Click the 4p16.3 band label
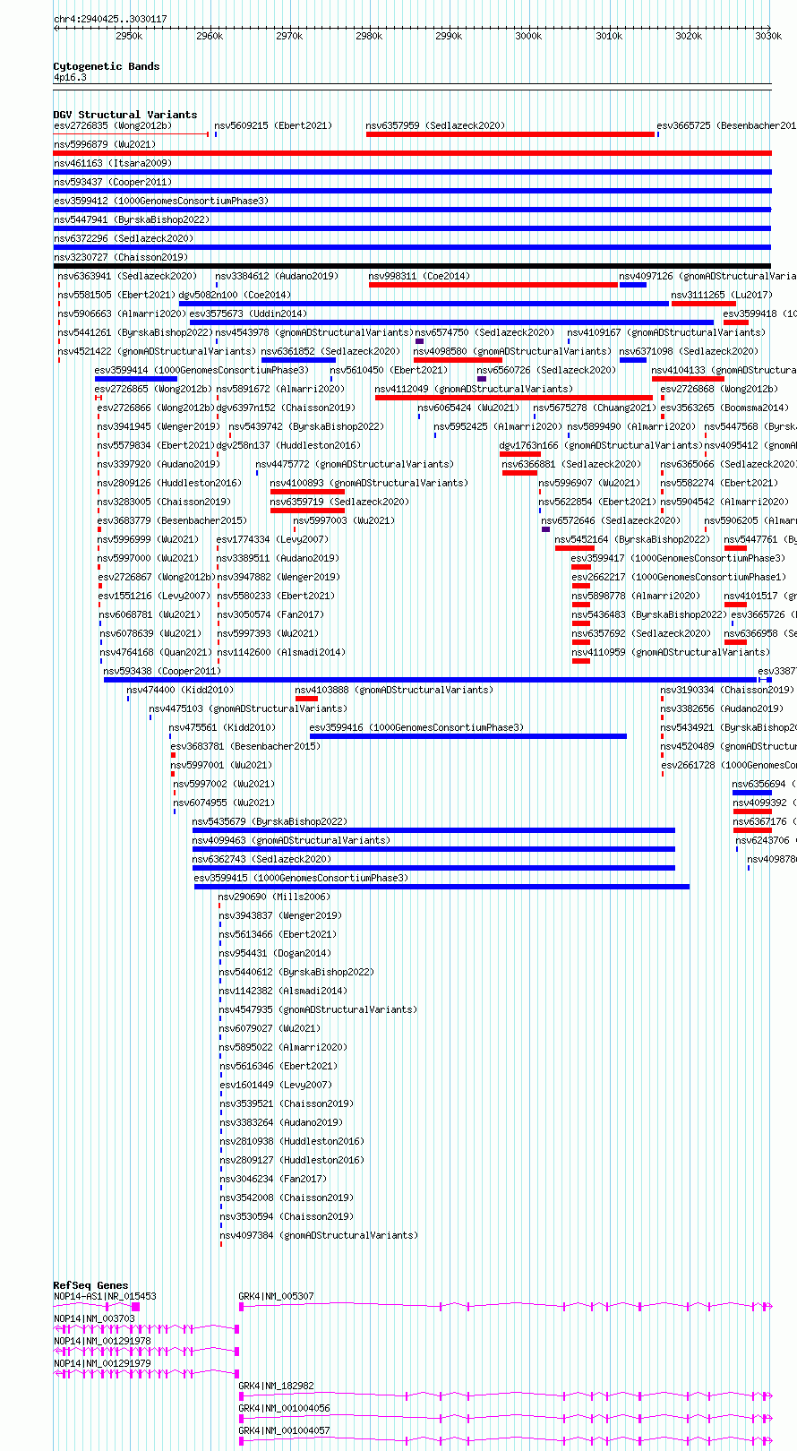 [x=70, y=78]
